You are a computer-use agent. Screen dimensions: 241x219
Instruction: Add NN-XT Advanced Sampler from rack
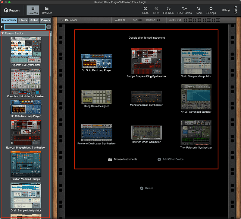coord(196,97)
